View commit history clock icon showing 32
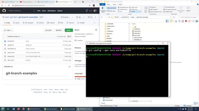199x111 pixels. 69,36
